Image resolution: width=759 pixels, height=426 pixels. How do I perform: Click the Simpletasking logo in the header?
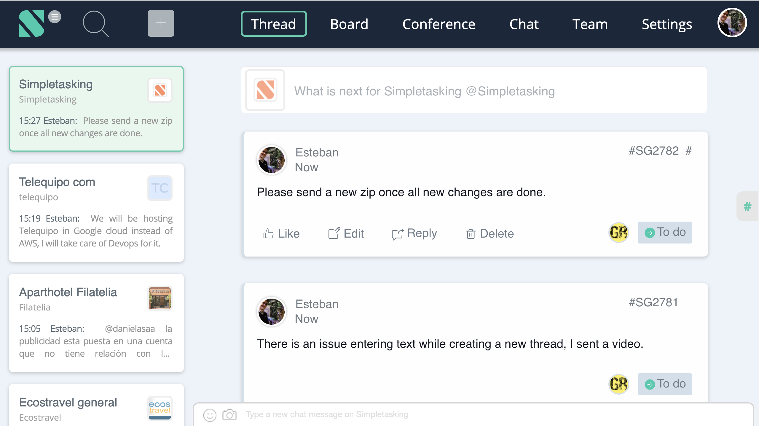pos(31,23)
